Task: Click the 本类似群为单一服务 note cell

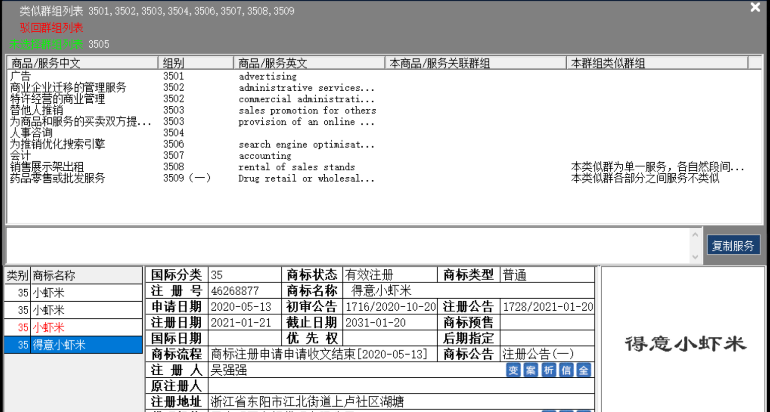Action: click(x=658, y=167)
